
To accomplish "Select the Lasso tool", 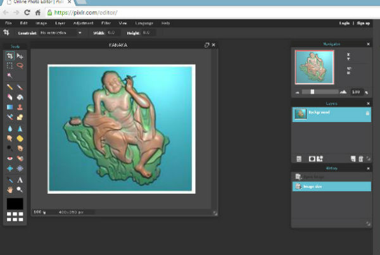I will click(20, 66).
